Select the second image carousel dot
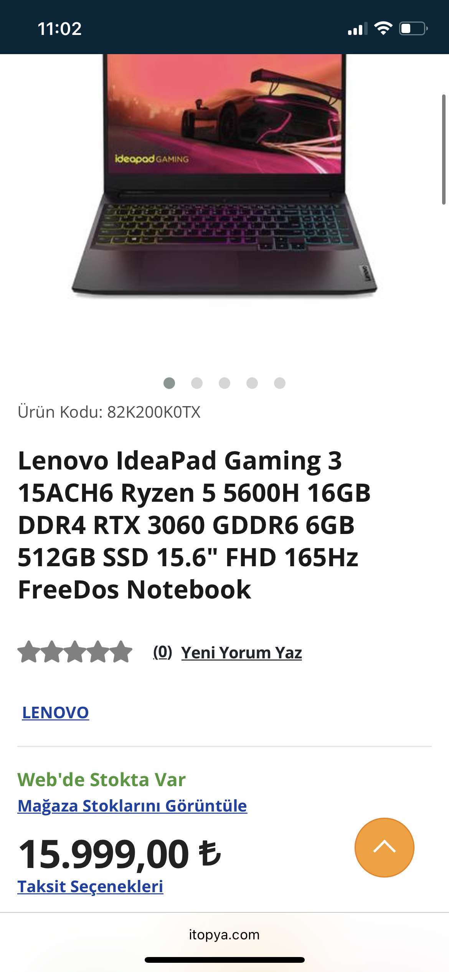 point(197,383)
